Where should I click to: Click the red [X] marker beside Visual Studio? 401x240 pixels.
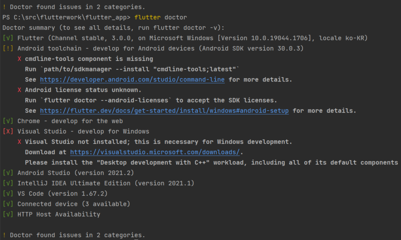click(8, 132)
